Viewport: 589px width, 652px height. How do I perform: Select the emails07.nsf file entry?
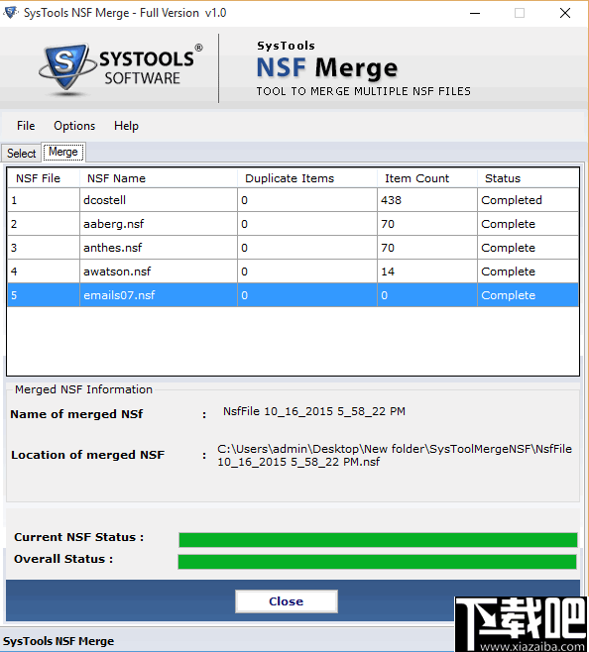(x=159, y=295)
